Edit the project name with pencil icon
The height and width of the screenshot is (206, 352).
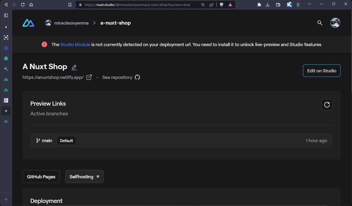click(74, 67)
